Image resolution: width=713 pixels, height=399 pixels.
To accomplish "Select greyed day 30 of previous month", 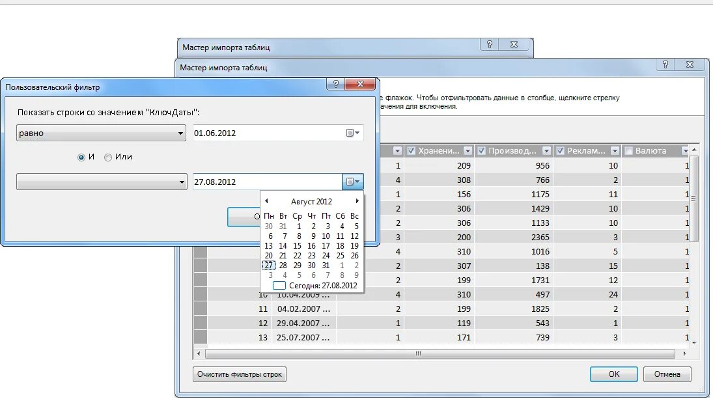I will 269,227.
